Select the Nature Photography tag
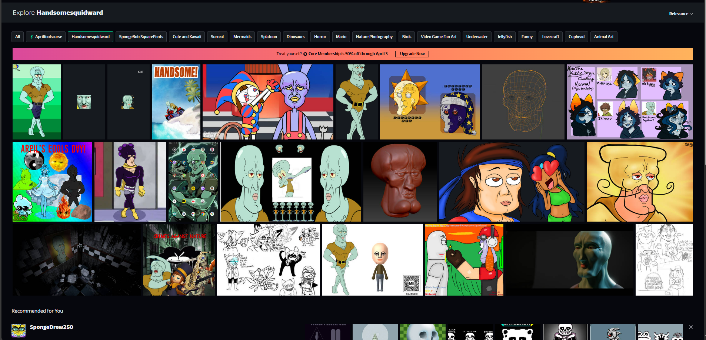The width and height of the screenshot is (706, 340). tap(374, 37)
